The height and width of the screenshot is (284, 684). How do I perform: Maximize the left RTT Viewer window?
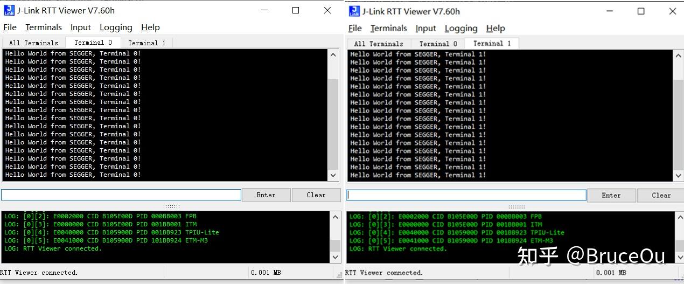(296, 10)
